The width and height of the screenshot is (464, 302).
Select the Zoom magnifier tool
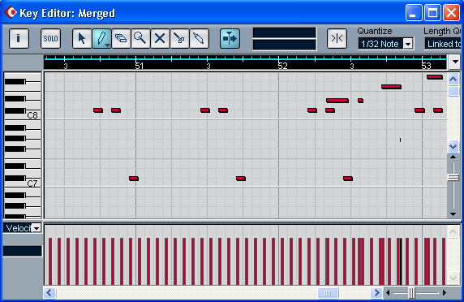140,38
